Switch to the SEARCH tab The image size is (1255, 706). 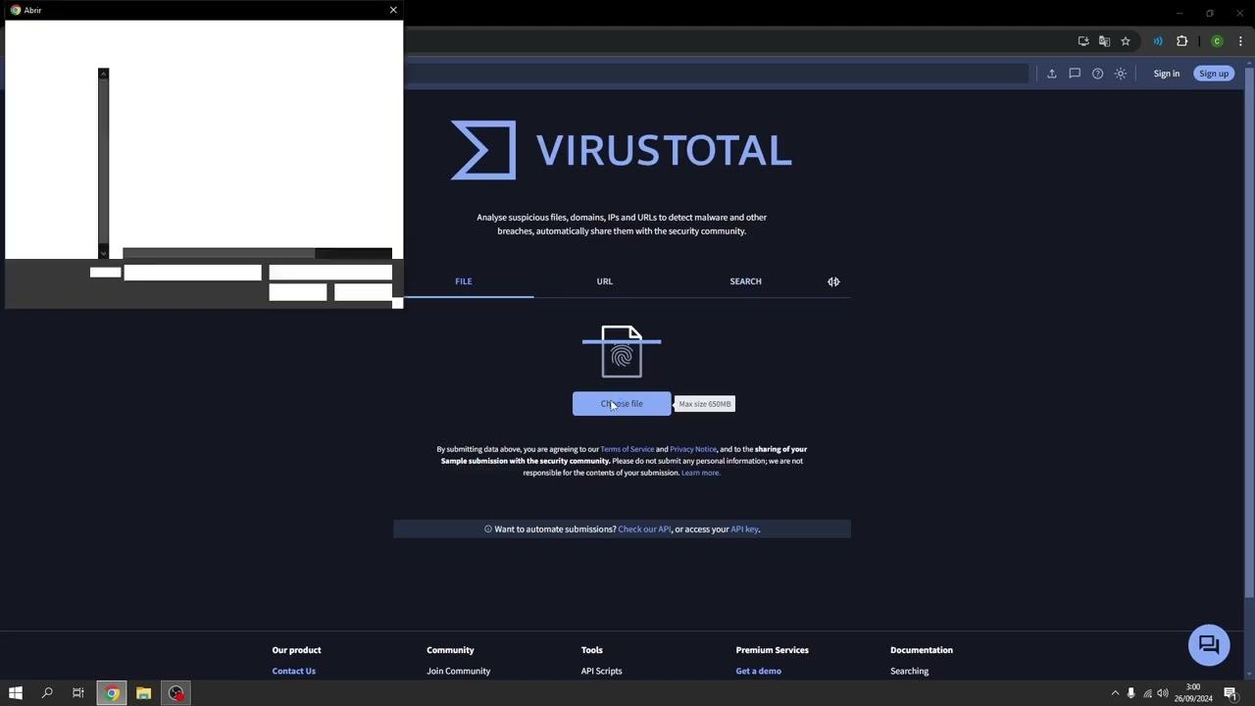pyautogui.click(x=745, y=281)
